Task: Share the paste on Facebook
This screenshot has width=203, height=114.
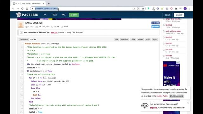Action: (x=155, y=23)
